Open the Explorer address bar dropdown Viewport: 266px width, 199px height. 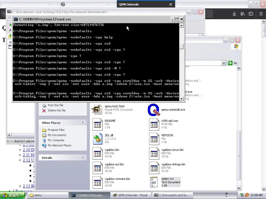224,63
